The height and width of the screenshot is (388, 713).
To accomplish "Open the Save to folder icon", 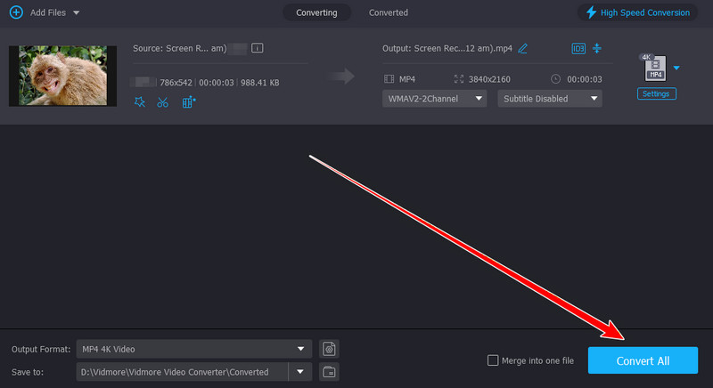I will (x=329, y=371).
